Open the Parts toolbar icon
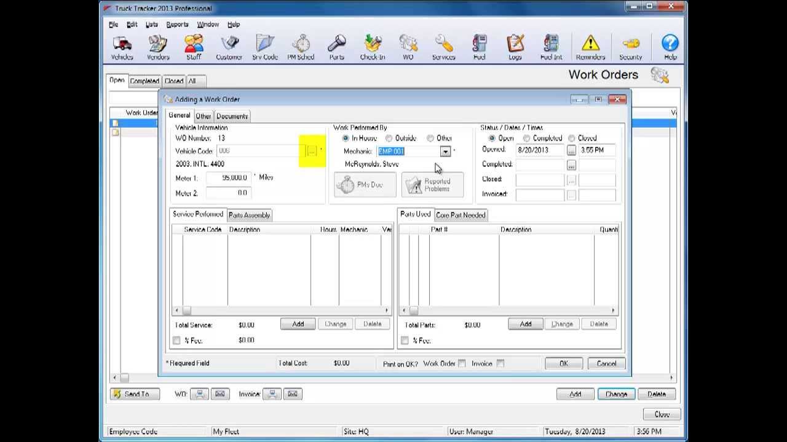 [x=336, y=48]
